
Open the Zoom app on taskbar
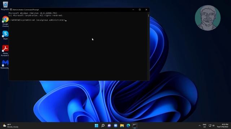coord(115,125)
